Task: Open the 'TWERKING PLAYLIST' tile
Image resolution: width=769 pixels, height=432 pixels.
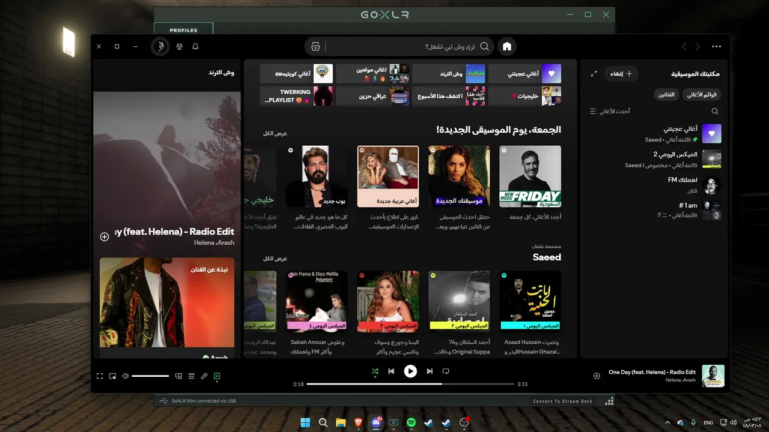Action: pos(297,96)
